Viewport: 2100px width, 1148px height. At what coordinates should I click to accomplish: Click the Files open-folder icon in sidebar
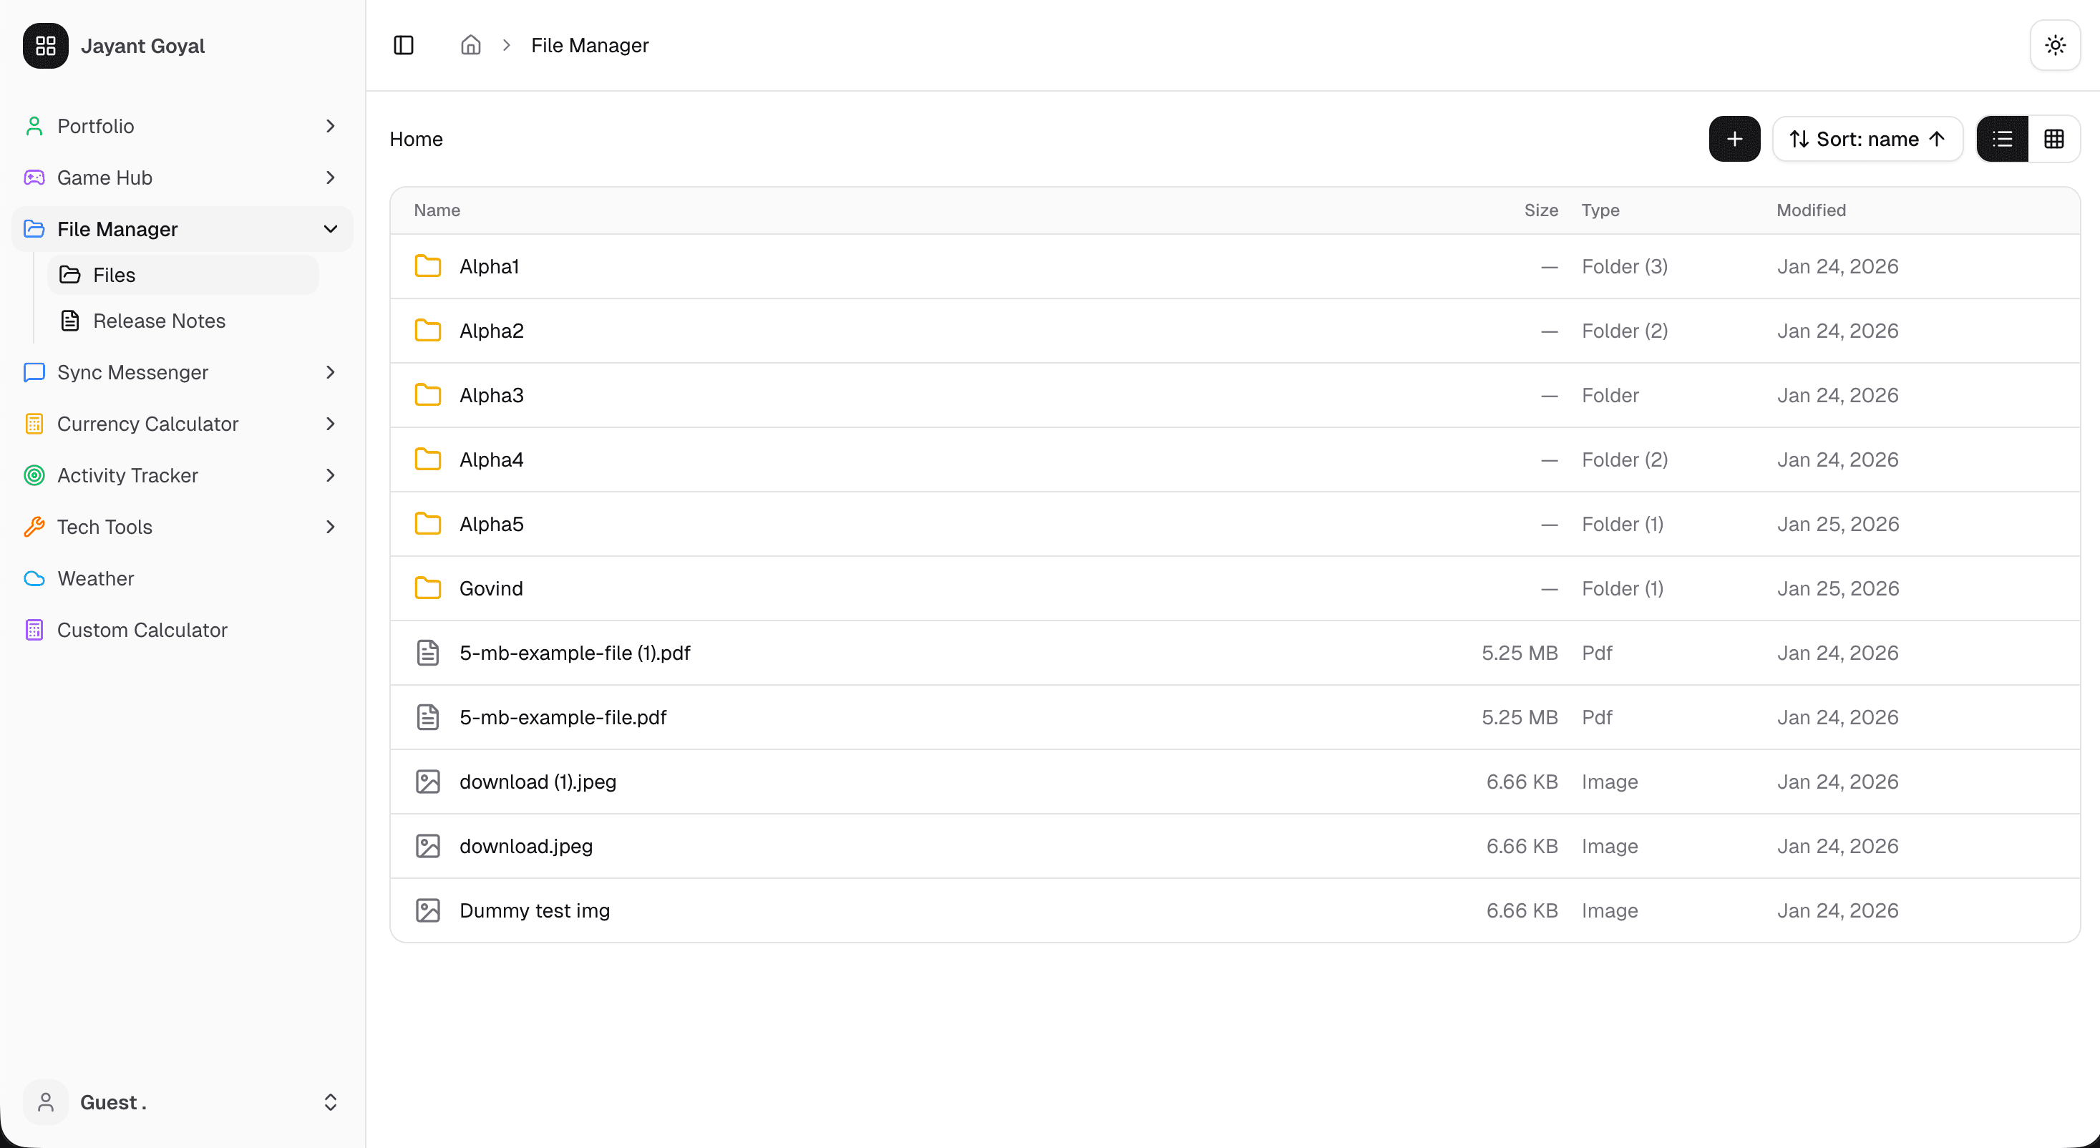(x=70, y=275)
